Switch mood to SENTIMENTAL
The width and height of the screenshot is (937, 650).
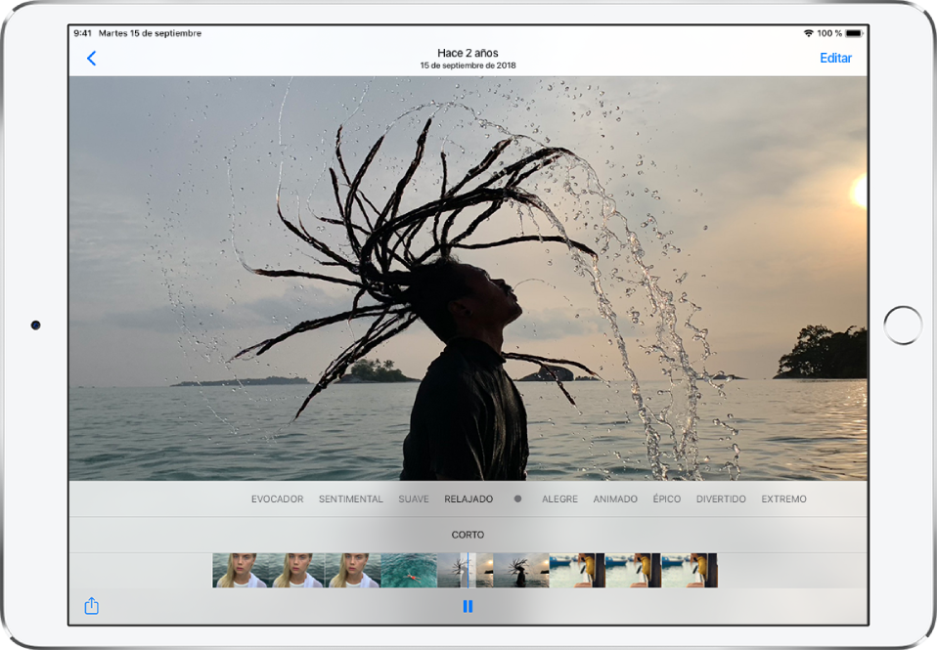[x=350, y=499]
